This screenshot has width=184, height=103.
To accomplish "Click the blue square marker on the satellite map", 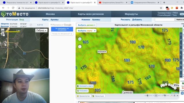I will (24, 53).
